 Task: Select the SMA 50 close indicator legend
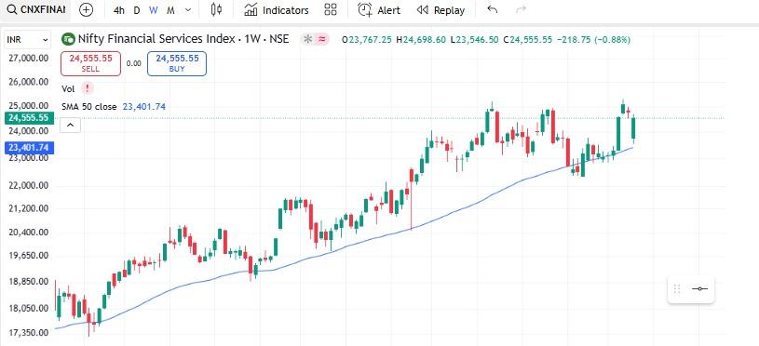[89, 107]
